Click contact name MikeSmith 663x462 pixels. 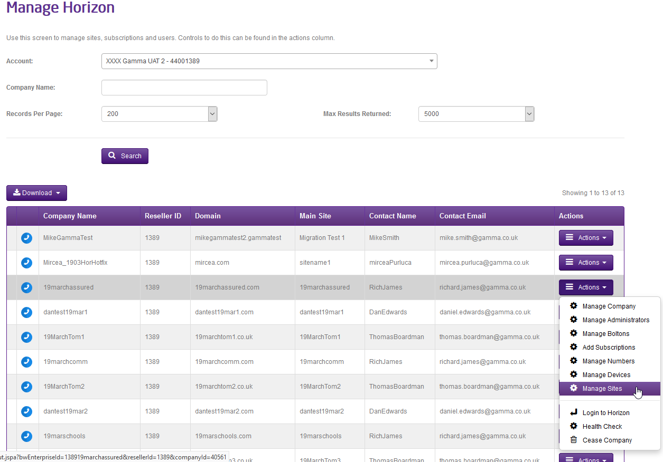[384, 238]
